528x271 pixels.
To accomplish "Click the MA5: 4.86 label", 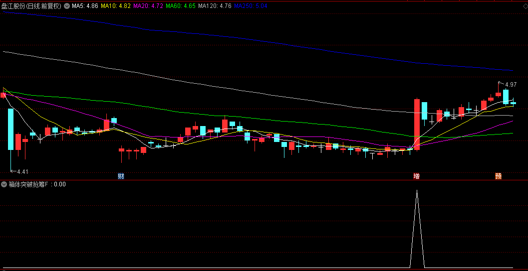I will tap(85, 5).
